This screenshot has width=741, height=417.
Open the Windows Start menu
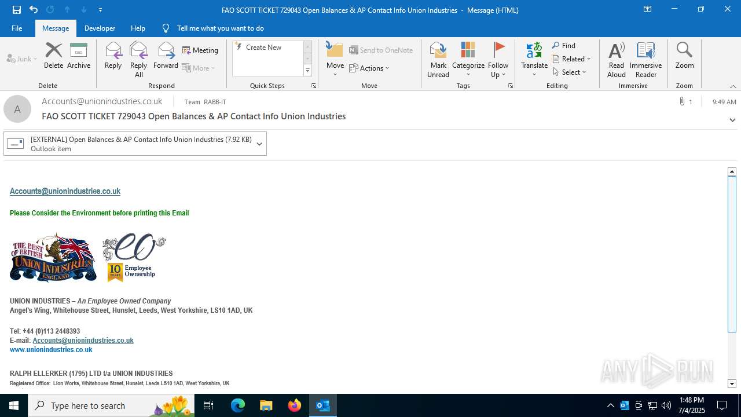(x=14, y=405)
